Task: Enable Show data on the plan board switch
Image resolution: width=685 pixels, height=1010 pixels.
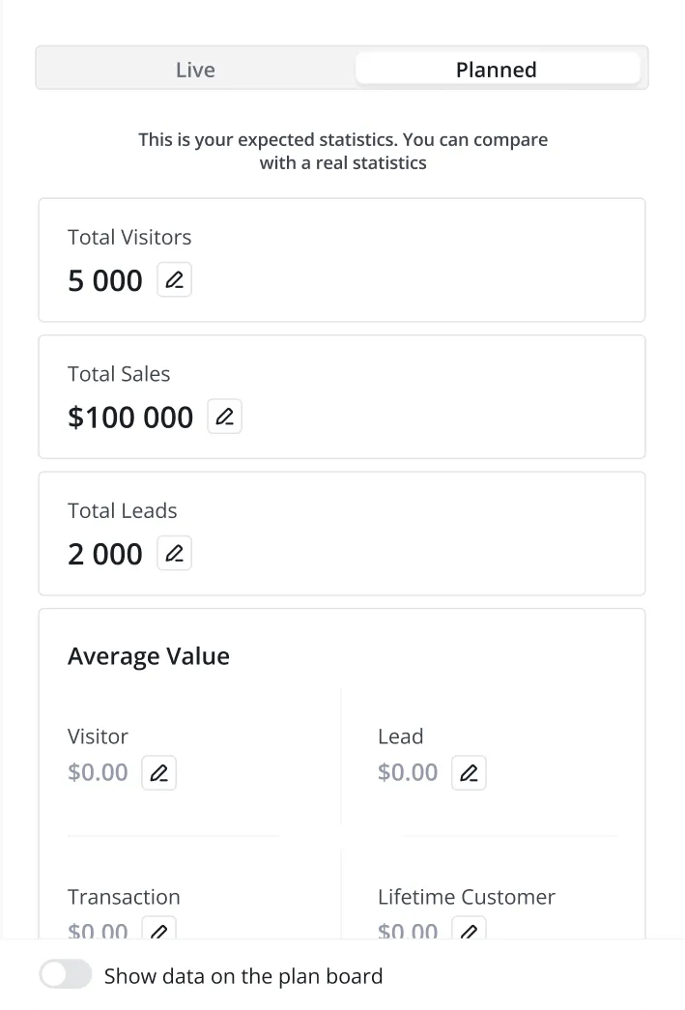Action: [66, 975]
